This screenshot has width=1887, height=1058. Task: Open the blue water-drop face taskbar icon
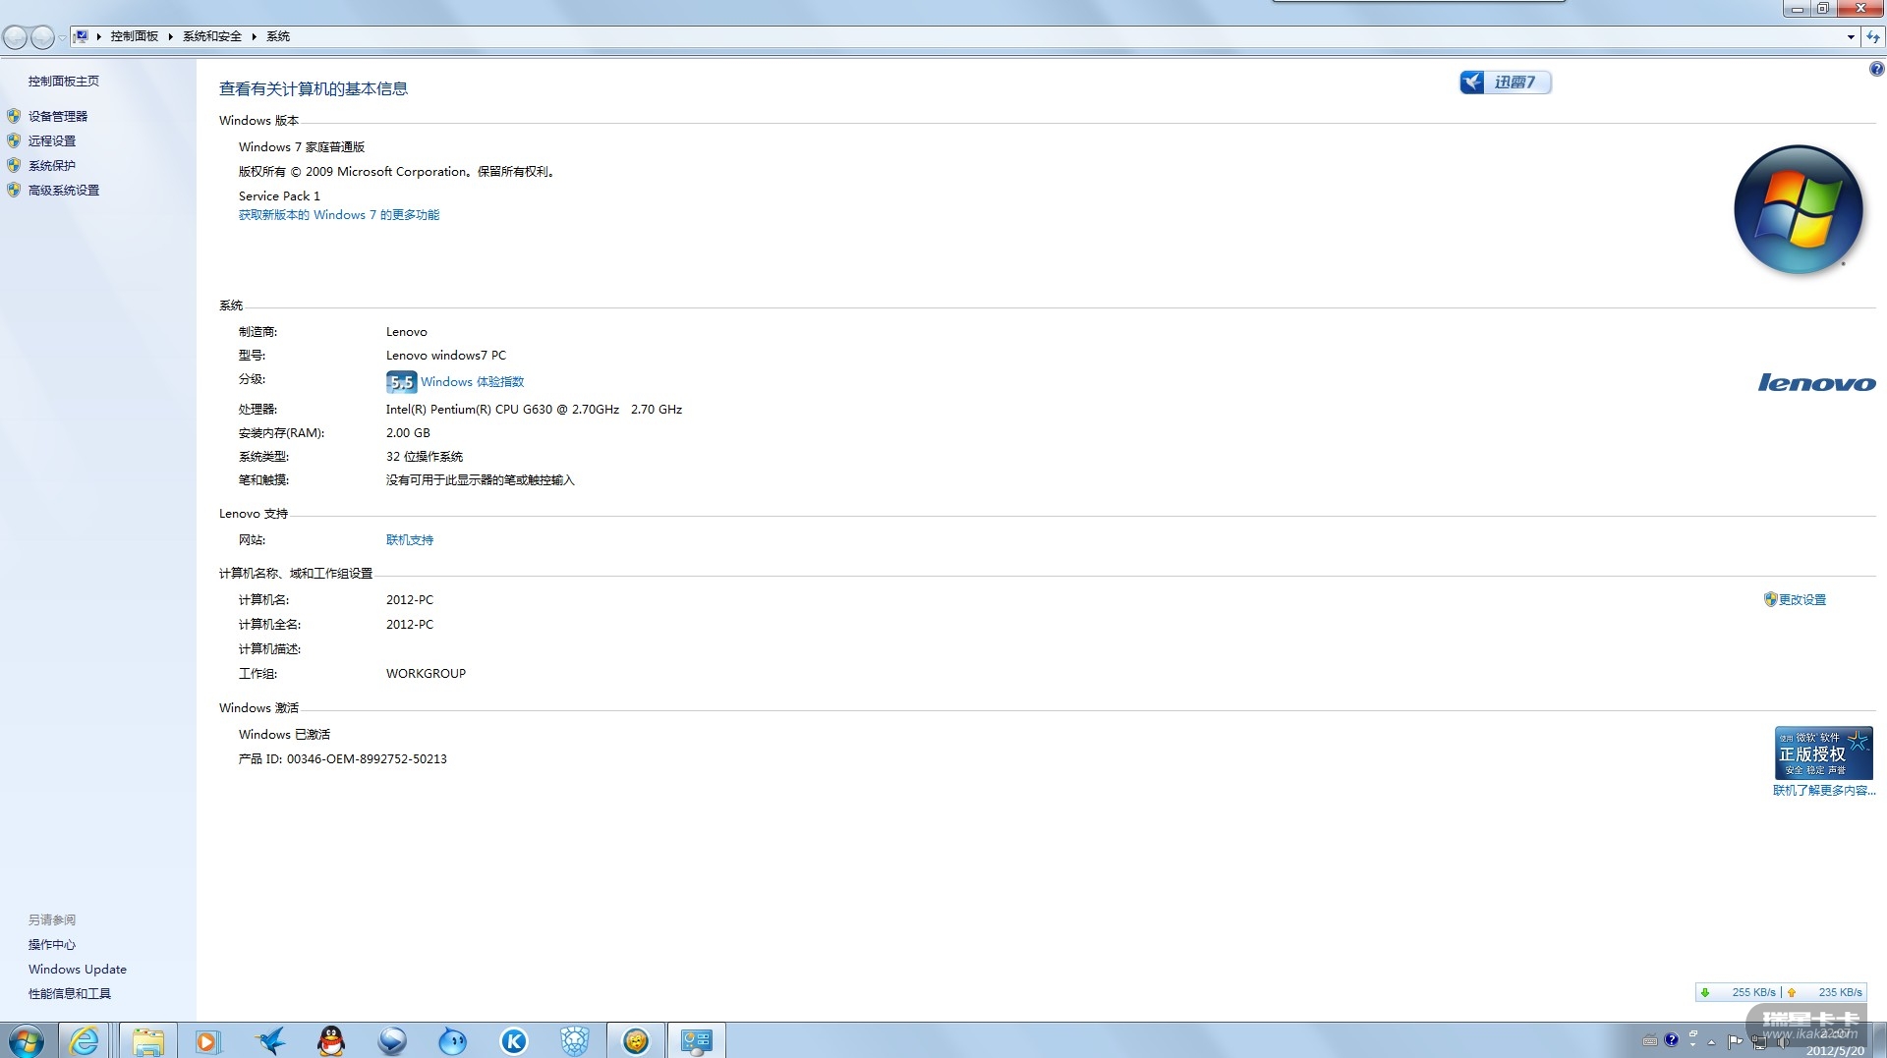coord(453,1040)
